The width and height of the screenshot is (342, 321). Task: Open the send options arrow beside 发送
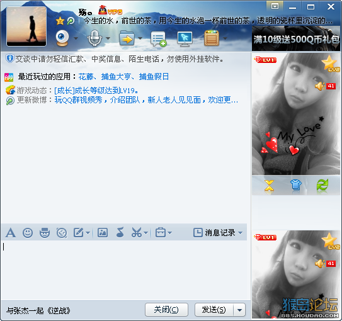[239, 310]
